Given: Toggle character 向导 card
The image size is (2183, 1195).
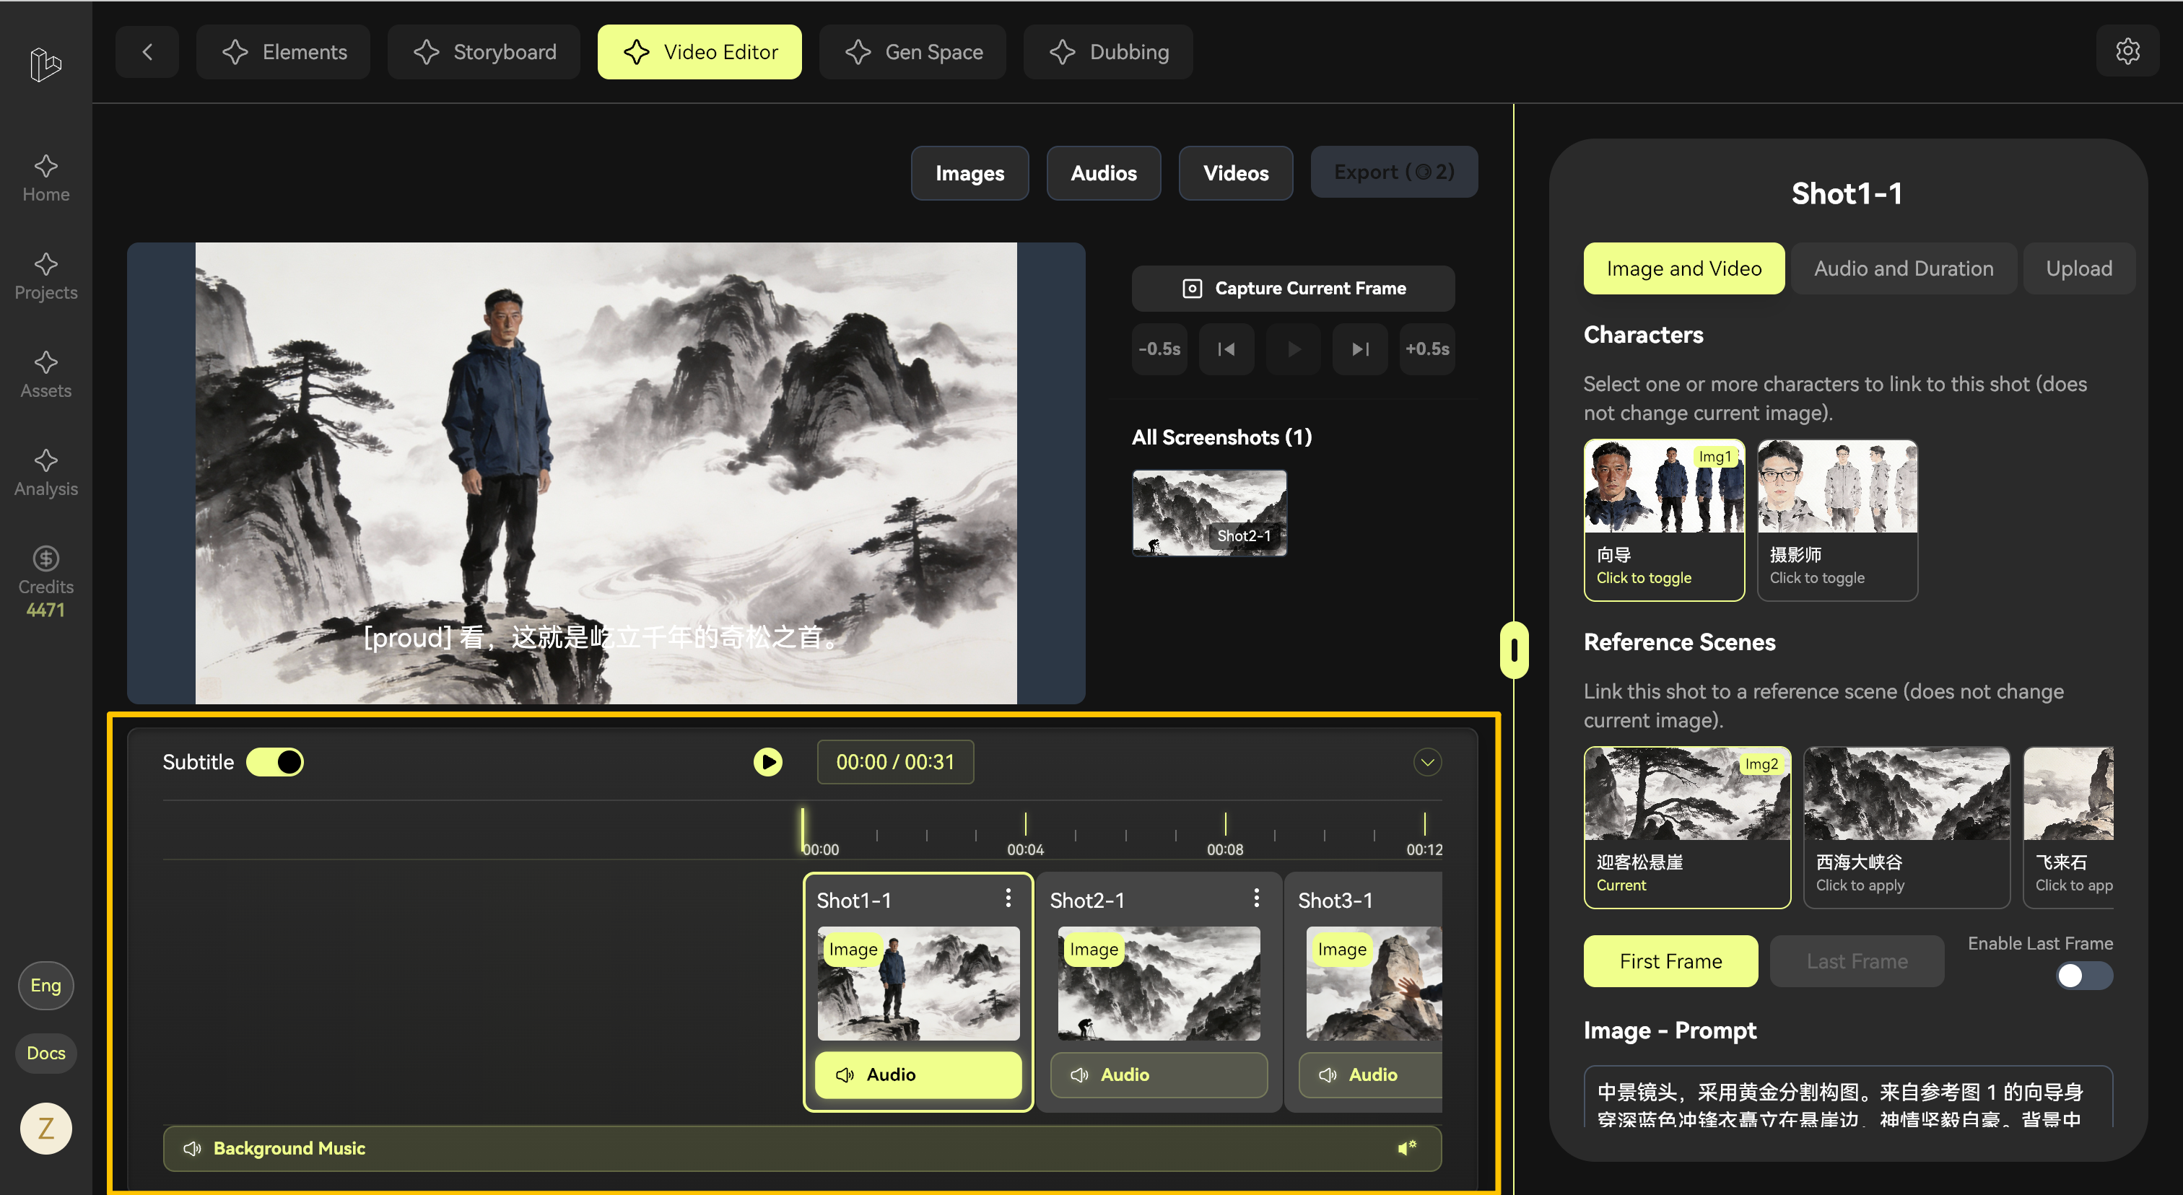Looking at the screenshot, I should click(x=1663, y=519).
